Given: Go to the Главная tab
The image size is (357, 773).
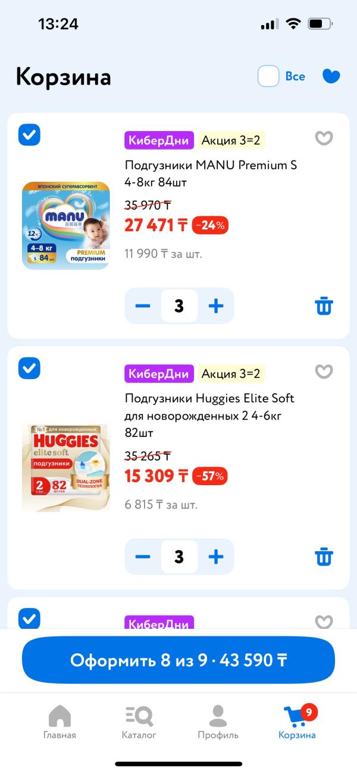Looking at the screenshot, I should click(59, 722).
